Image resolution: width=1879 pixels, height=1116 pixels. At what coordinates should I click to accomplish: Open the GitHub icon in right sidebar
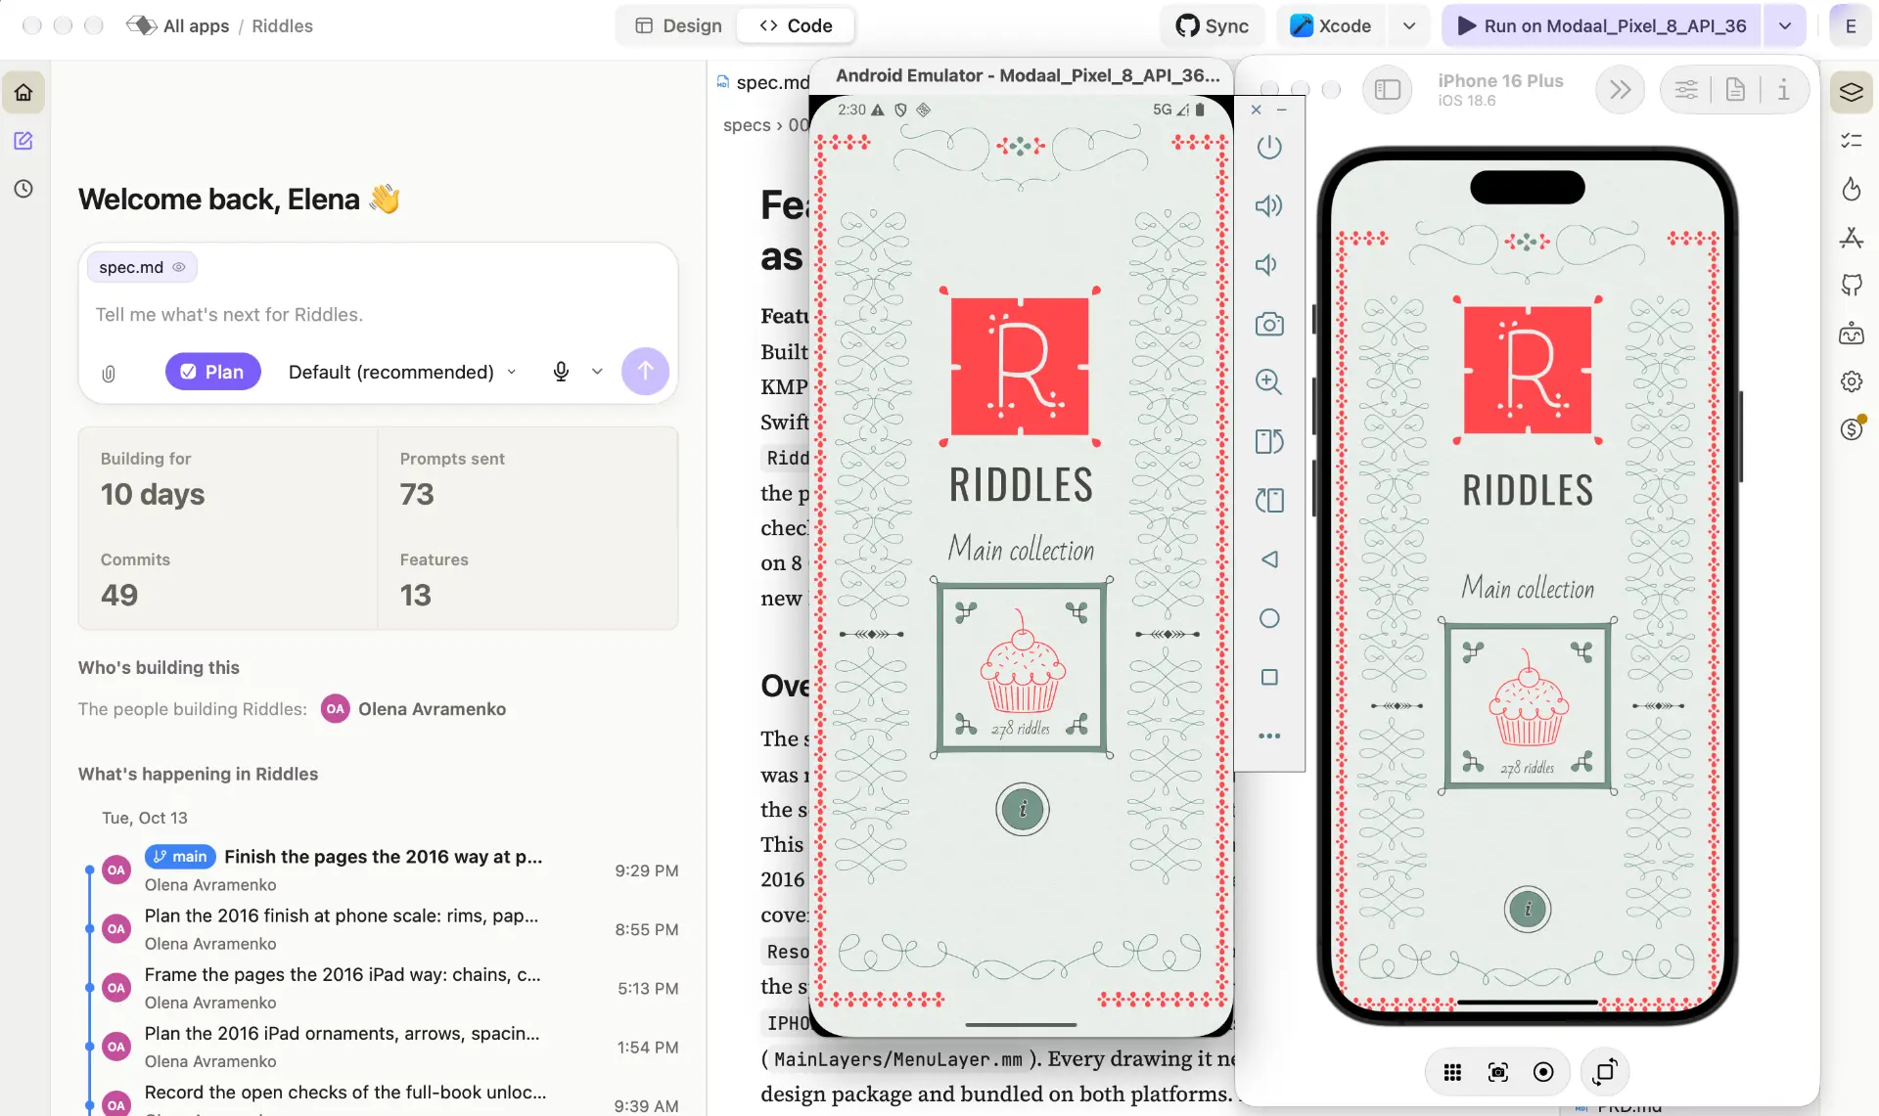point(1852,285)
